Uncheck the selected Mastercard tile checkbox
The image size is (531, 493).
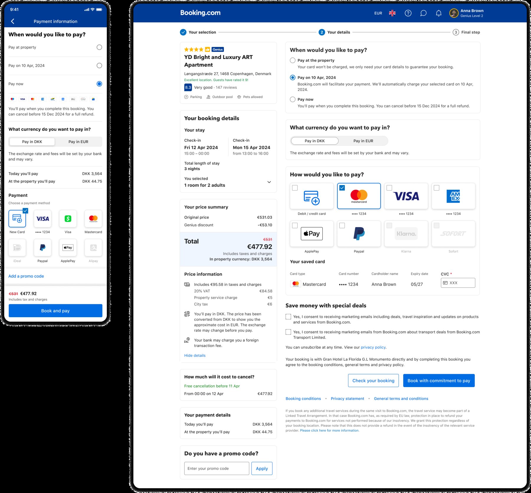tap(342, 188)
